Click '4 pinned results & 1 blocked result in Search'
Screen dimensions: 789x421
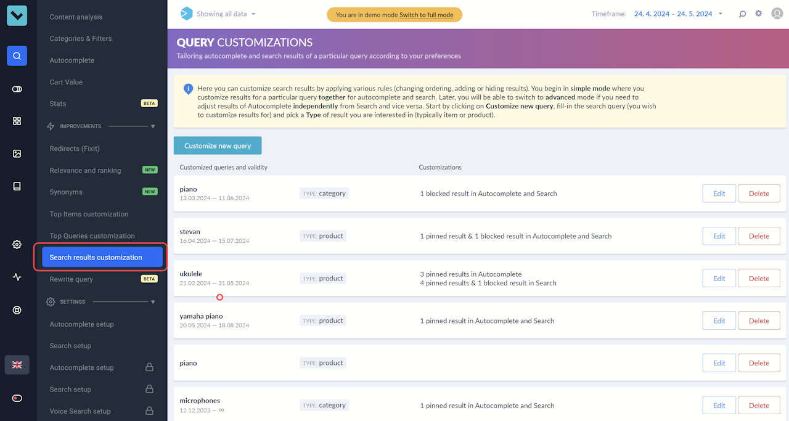488,283
